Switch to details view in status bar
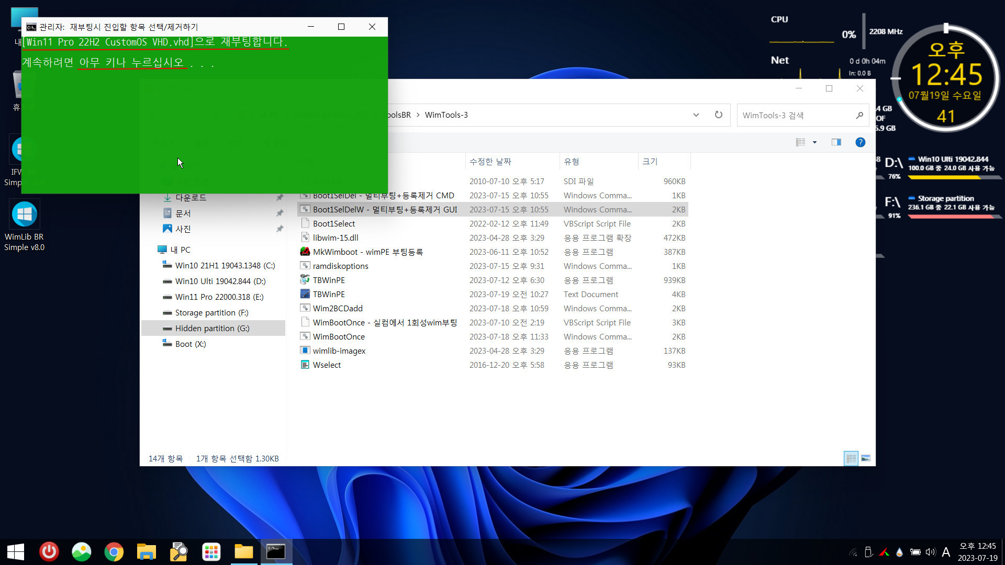1005x565 pixels. 851,458
